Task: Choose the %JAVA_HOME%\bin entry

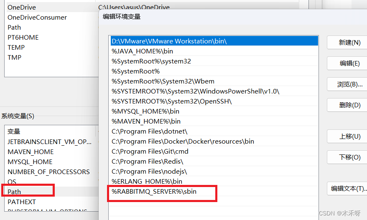Action: (142, 51)
